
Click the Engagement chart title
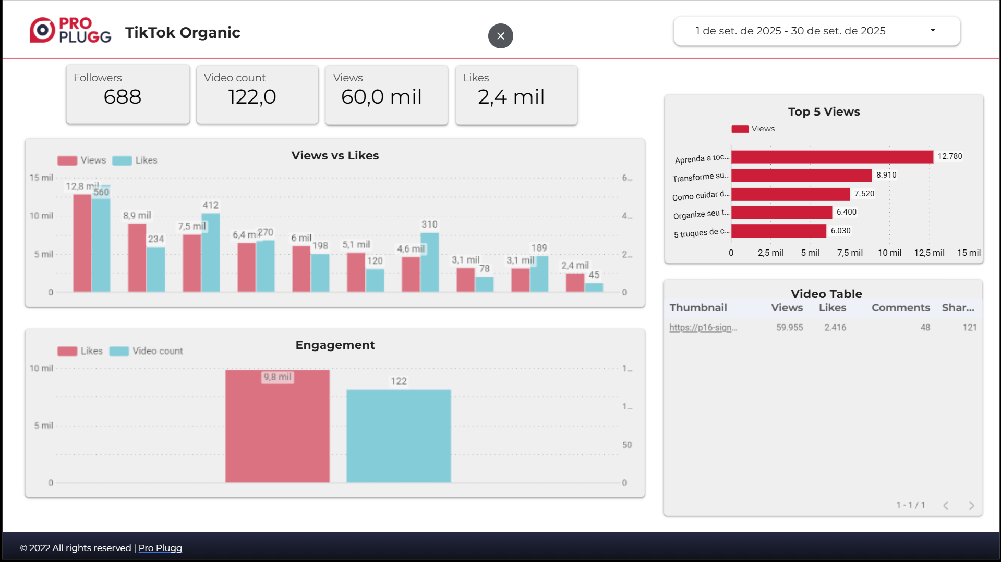pos(335,345)
